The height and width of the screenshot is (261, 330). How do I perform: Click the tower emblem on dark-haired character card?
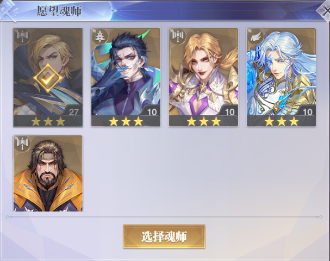99,36
